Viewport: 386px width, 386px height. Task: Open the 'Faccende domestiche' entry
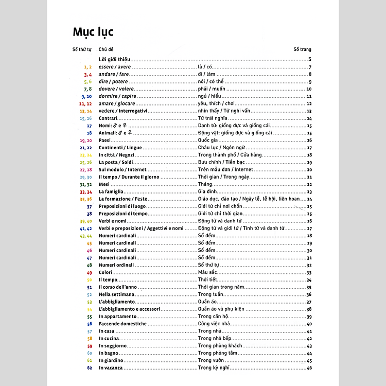pos(122,324)
